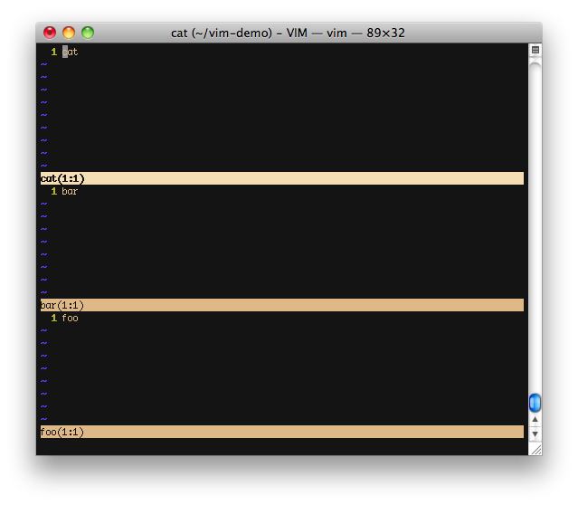The width and height of the screenshot is (578, 505).
Task: Zoom the window with green button
Action: [x=88, y=33]
